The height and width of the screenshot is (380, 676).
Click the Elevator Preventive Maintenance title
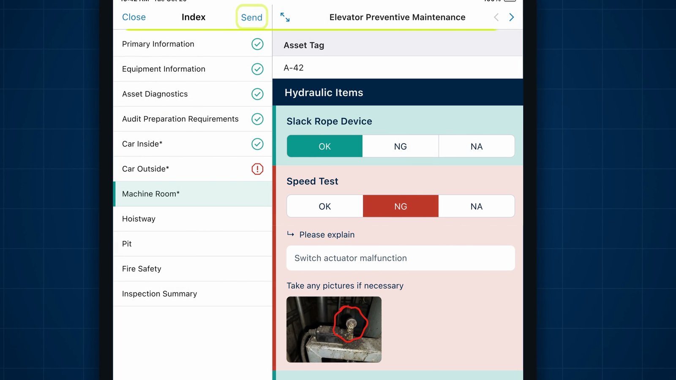tap(397, 17)
